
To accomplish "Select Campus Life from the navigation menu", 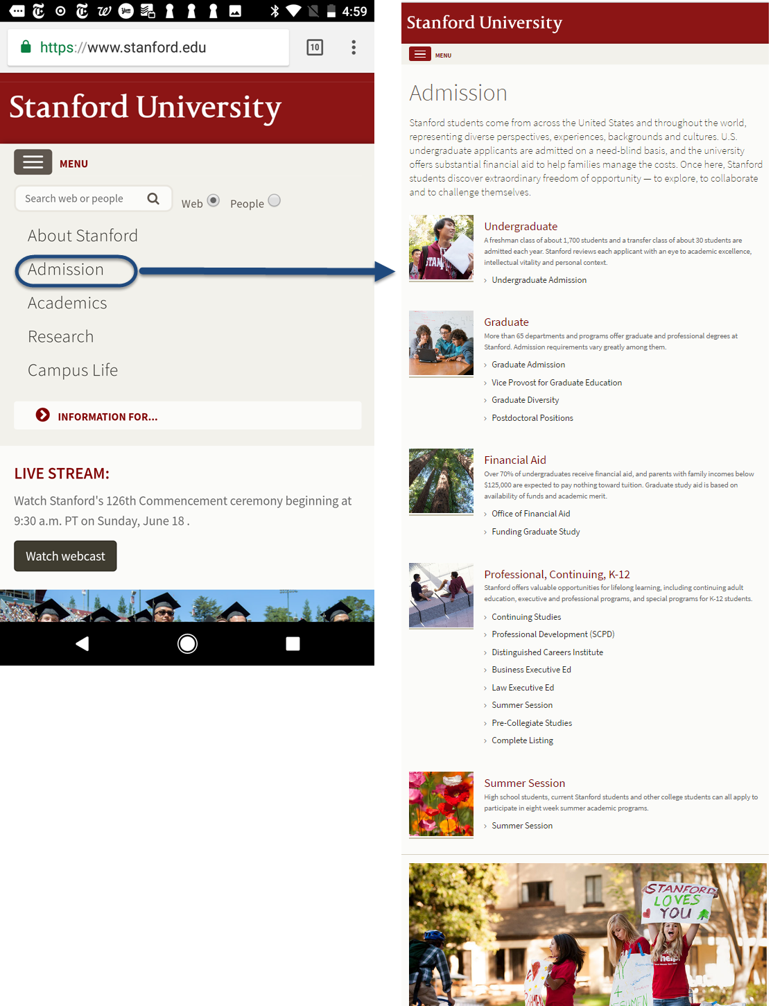I will coord(73,370).
